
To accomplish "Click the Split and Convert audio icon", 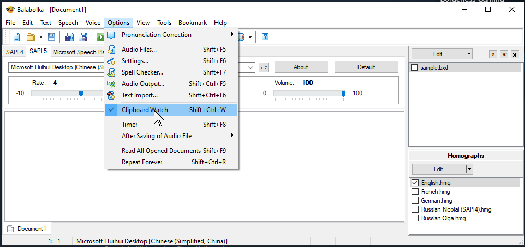I will pos(82,37).
